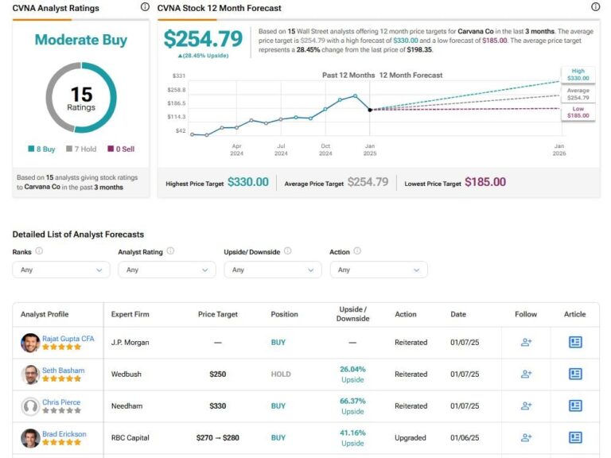
Task: Click the Price Target column header
Action: tap(218, 314)
